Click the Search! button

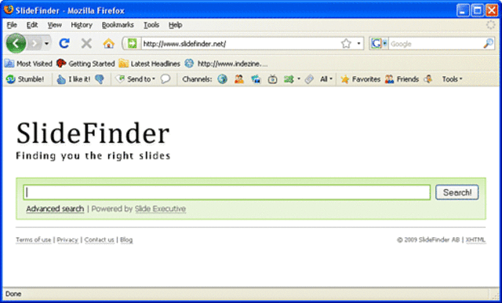click(457, 192)
